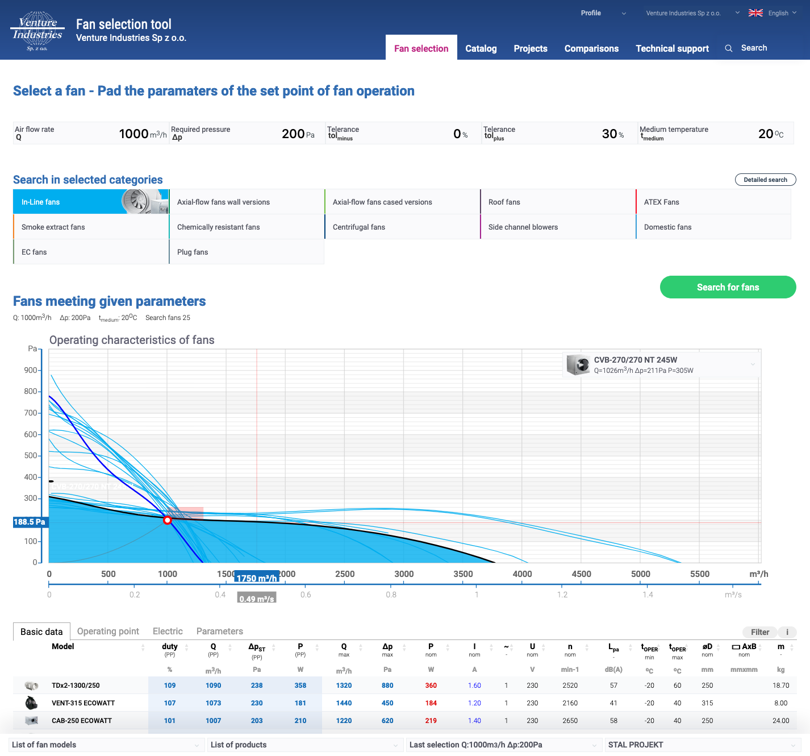Click the 1750 m³/h axis slider handle
Viewport: 810px width, 756px height.
point(257,578)
